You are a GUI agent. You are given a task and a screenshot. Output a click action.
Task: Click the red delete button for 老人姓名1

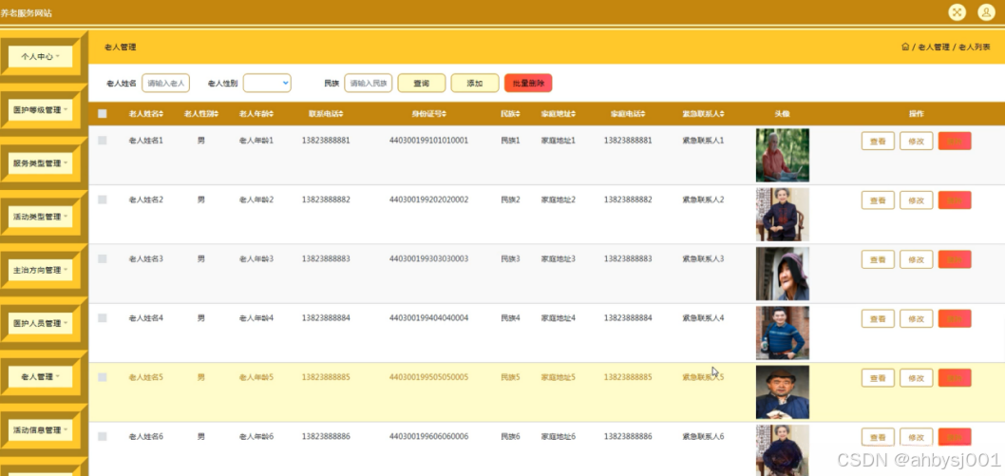click(x=955, y=141)
